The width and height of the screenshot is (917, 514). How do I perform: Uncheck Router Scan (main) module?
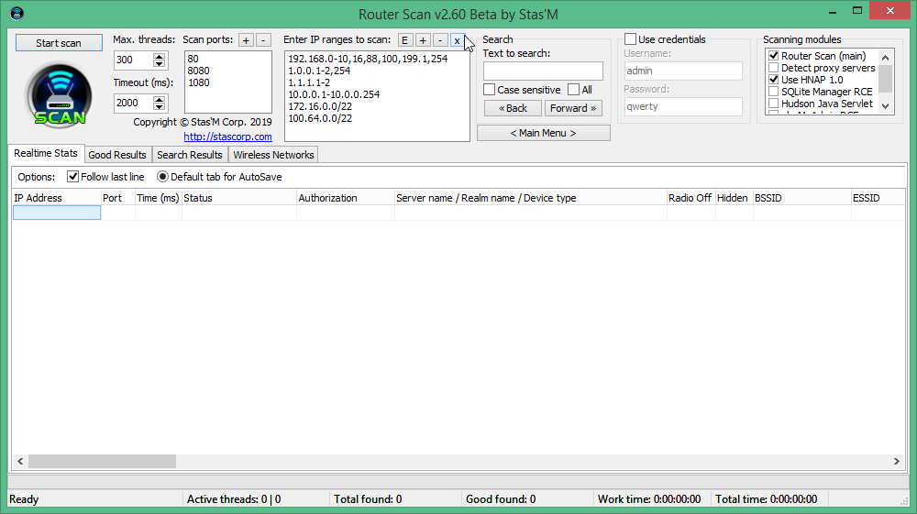774,56
